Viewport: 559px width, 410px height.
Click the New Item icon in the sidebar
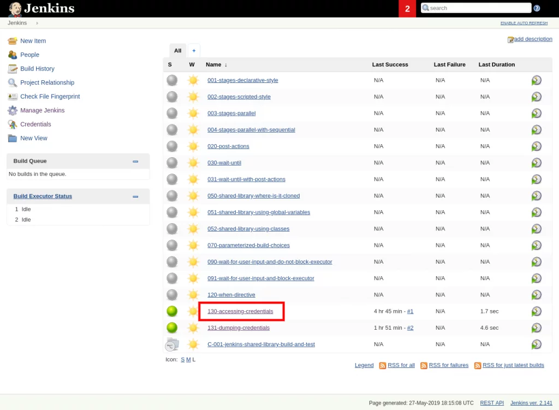click(x=13, y=41)
